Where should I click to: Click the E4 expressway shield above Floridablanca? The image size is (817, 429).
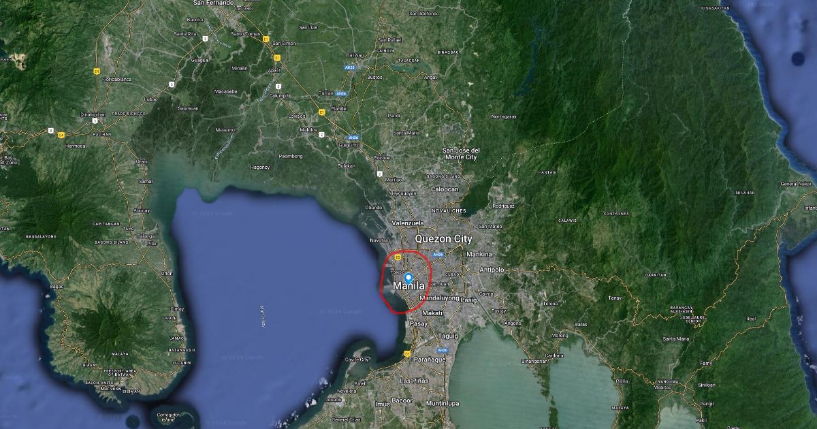click(x=97, y=70)
